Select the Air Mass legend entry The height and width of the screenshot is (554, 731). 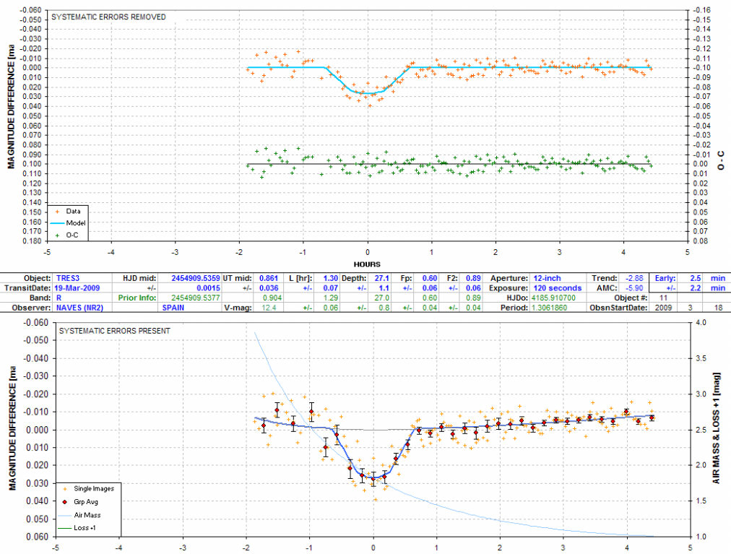87,515
